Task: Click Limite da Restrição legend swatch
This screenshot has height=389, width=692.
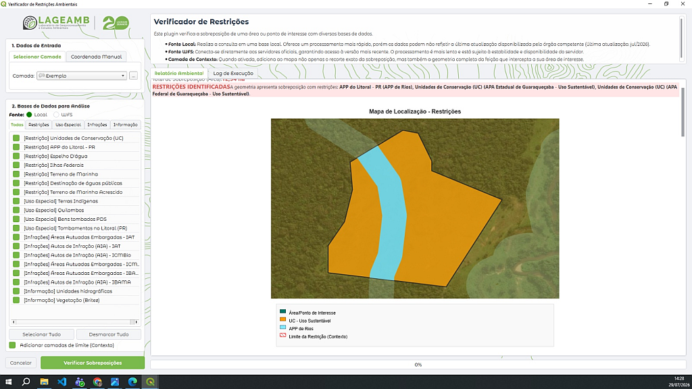Action: pos(283,335)
